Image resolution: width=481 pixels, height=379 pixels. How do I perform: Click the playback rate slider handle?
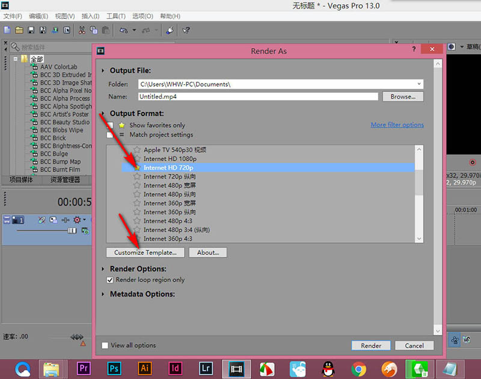(77, 337)
